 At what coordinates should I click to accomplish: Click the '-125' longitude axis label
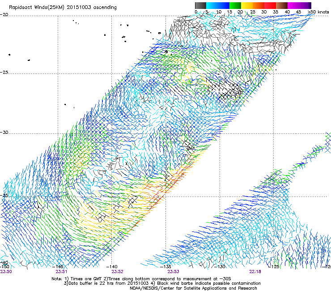tap(274, 267)
